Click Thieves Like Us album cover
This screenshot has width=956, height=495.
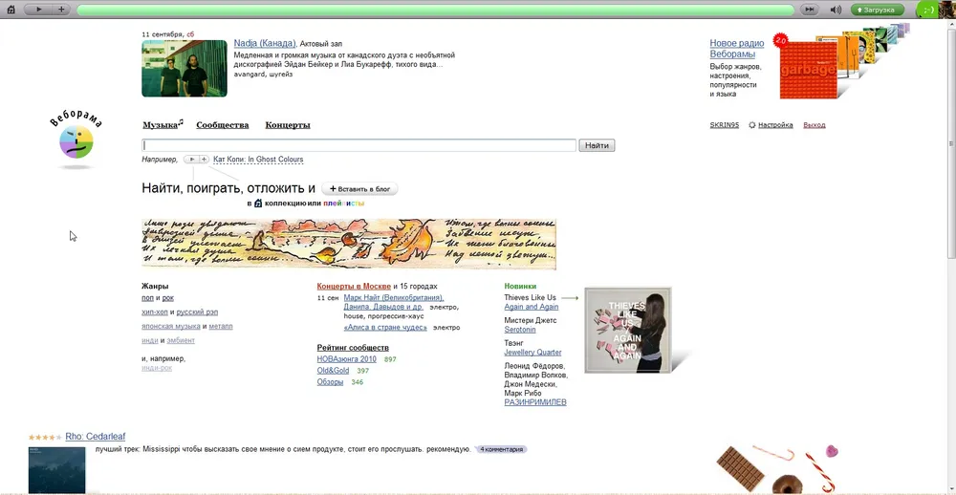pyautogui.click(x=628, y=330)
